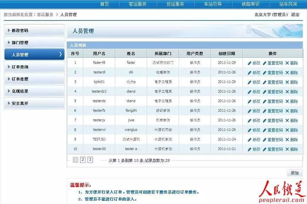Switch to the 货运服务 navigation tab
The image size is (307, 204).
click(x=175, y=4)
